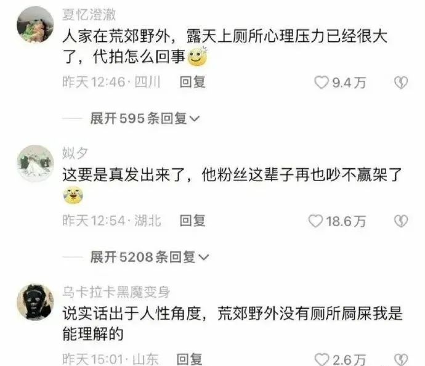This screenshot has height=366, width=425.
Task: Dislike the 夏忆澄澈 comment with broken heart
Action: [x=401, y=83]
